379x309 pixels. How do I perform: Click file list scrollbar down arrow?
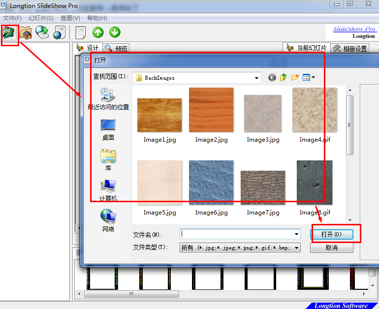pyautogui.click(x=350, y=220)
